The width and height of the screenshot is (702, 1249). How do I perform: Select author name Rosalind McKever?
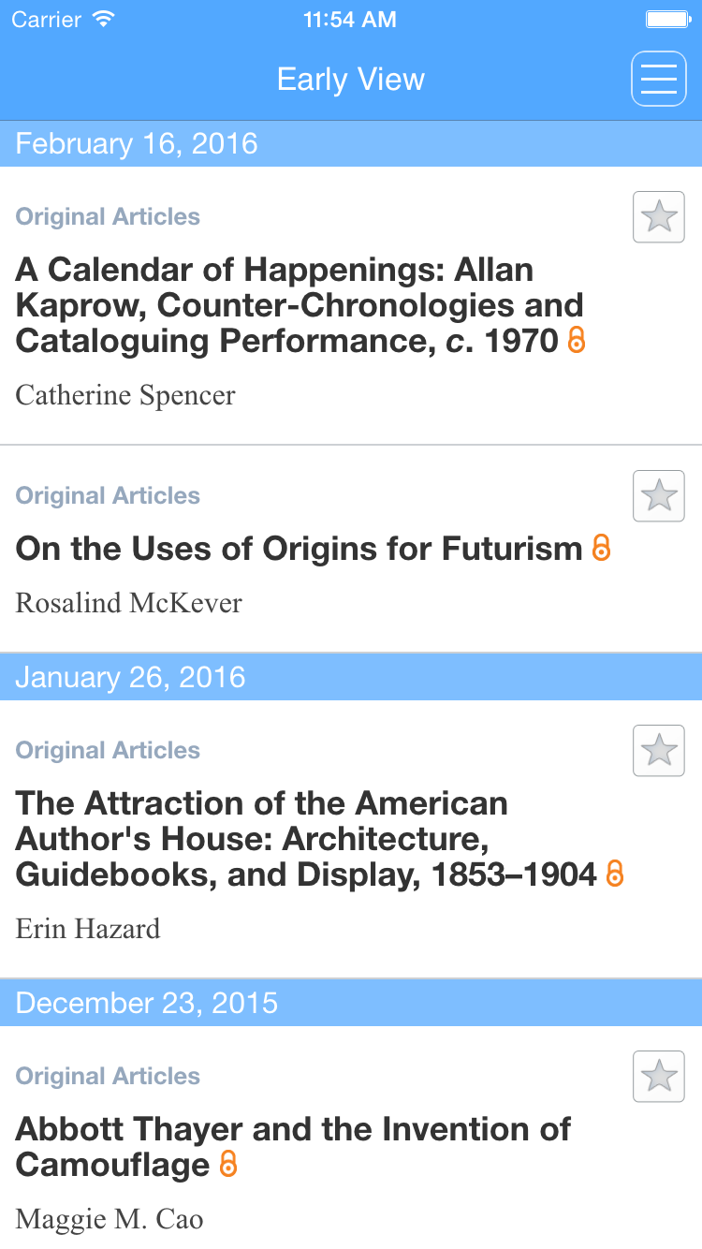[x=129, y=603]
